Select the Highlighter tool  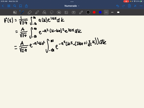pyautogui.click(x=37, y=12)
